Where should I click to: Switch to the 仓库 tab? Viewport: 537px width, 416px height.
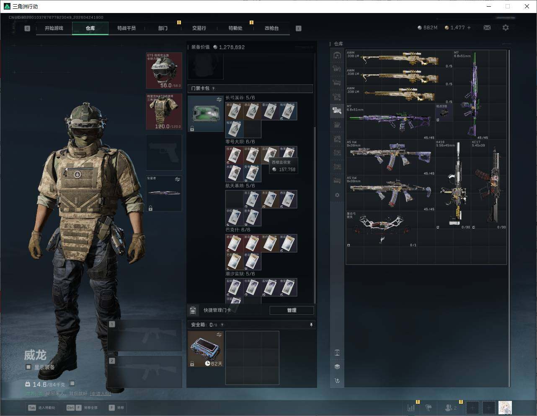tap(90, 28)
